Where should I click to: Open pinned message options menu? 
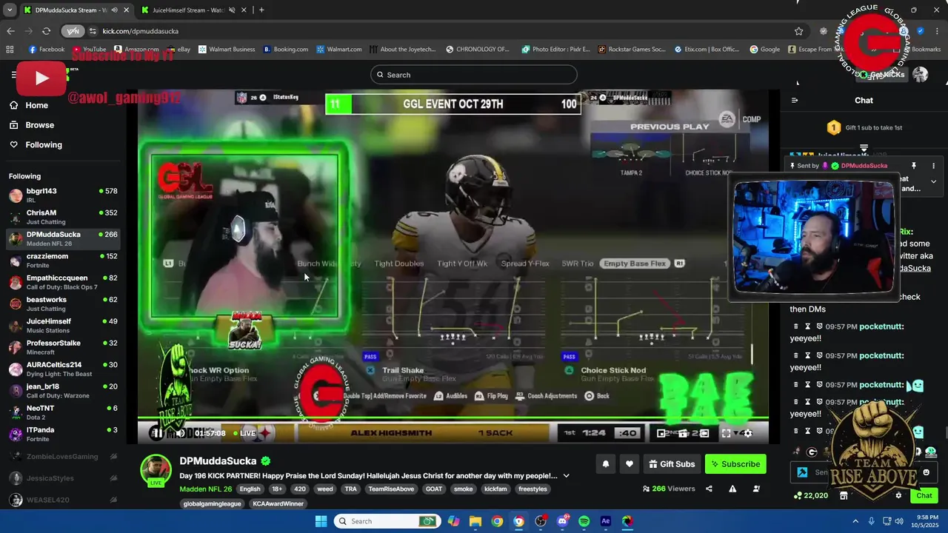[933, 166]
